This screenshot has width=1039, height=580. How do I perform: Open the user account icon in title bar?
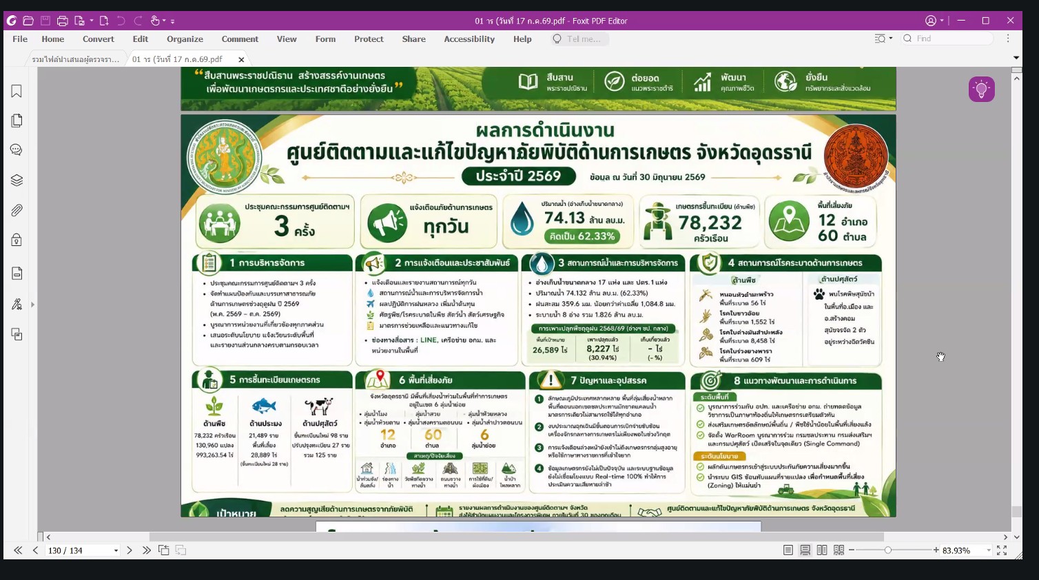931,21
